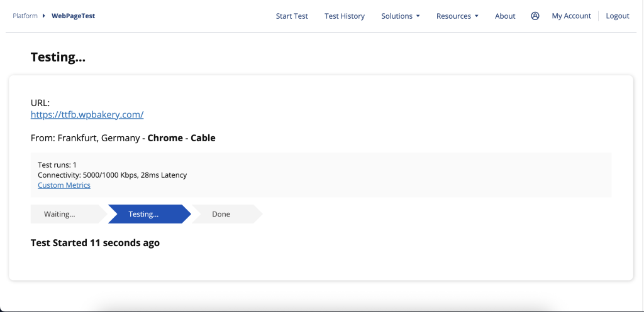Image resolution: width=644 pixels, height=312 pixels.
Task: Select the highlighted Testing... progress step
Action: point(144,214)
